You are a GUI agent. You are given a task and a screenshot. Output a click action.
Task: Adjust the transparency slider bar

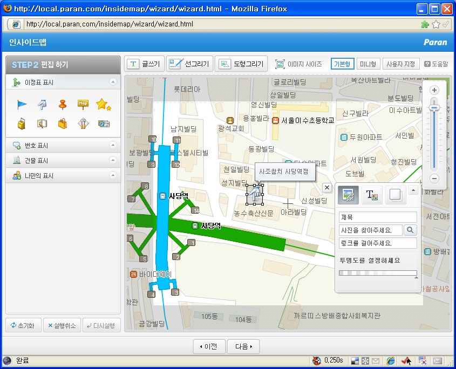coord(378,273)
